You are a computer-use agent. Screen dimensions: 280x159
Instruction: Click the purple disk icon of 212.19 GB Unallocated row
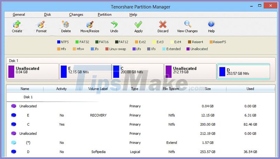coord(13,133)
